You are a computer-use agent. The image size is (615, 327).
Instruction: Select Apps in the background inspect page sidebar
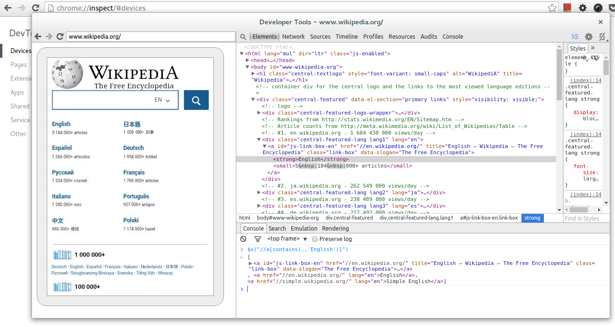click(17, 92)
